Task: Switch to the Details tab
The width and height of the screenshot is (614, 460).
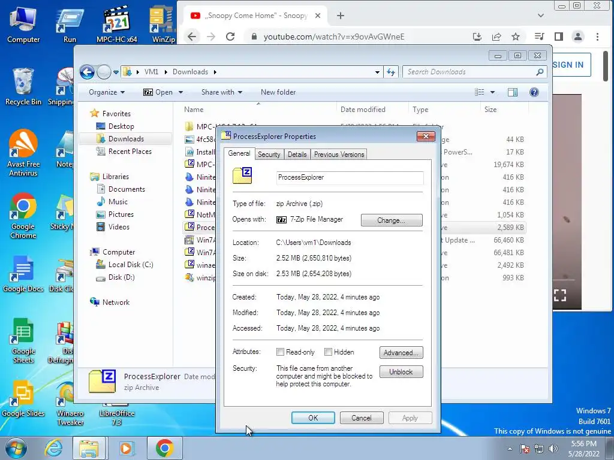Action: point(297,155)
